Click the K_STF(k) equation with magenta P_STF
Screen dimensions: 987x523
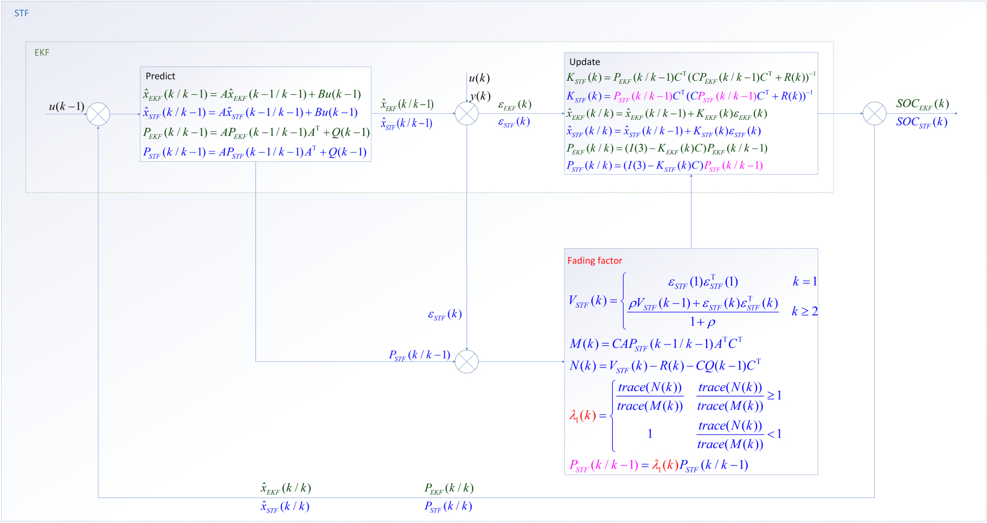(x=690, y=96)
